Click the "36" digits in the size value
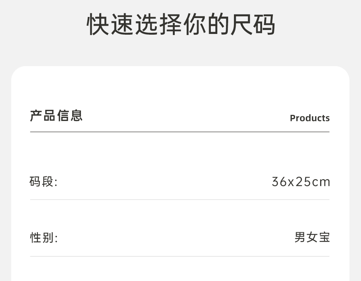This screenshot has height=281, width=361. [x=279, y=182]
